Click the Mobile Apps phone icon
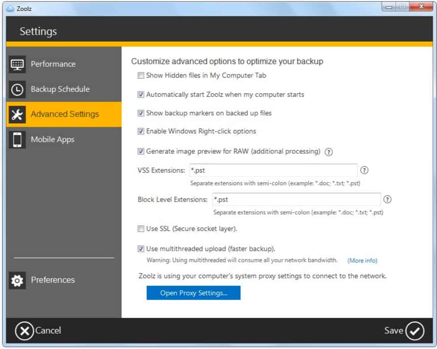 point(17,140)
